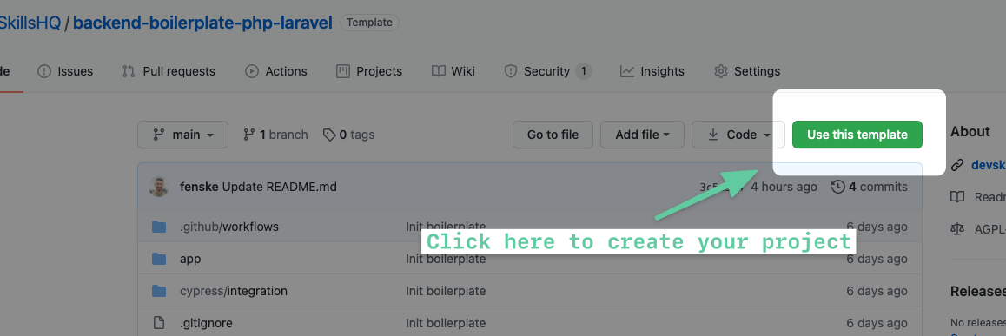The height and width of the screenshot is (336, 1006).
Task: Open the Insights tab
Action: 652,71
